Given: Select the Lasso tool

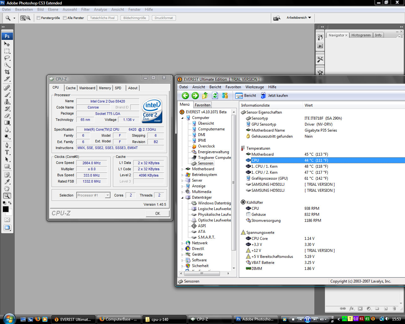Looking at the screenshot, I should point(7,58).
